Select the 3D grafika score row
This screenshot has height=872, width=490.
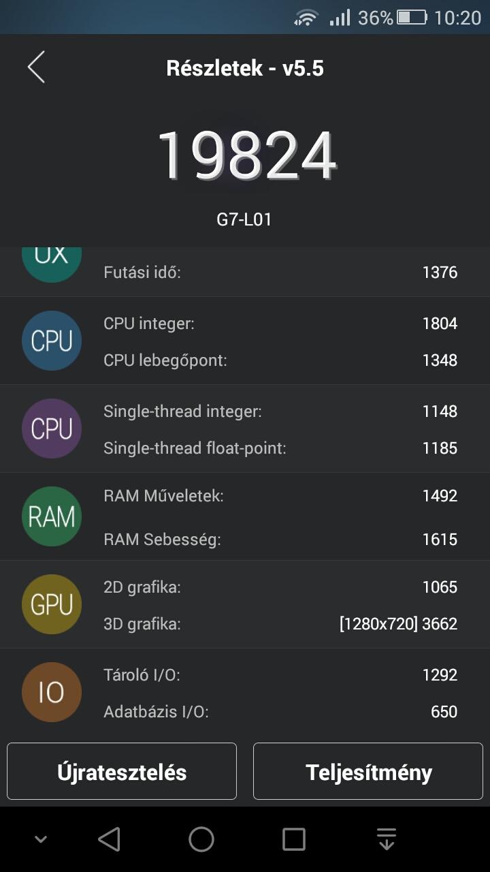coord(280,623)
